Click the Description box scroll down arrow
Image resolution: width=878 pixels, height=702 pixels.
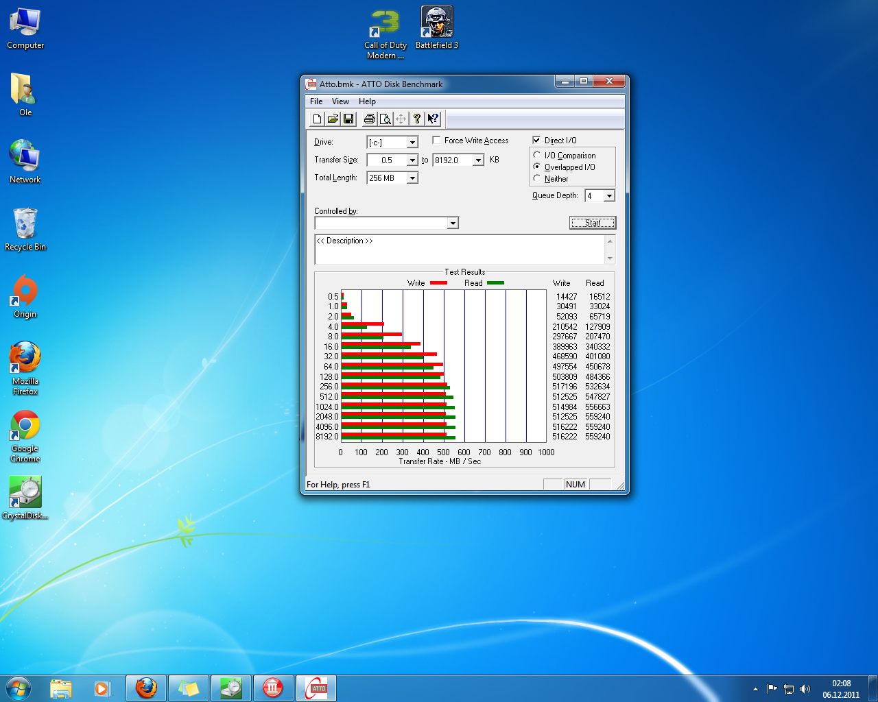point(610,258)
